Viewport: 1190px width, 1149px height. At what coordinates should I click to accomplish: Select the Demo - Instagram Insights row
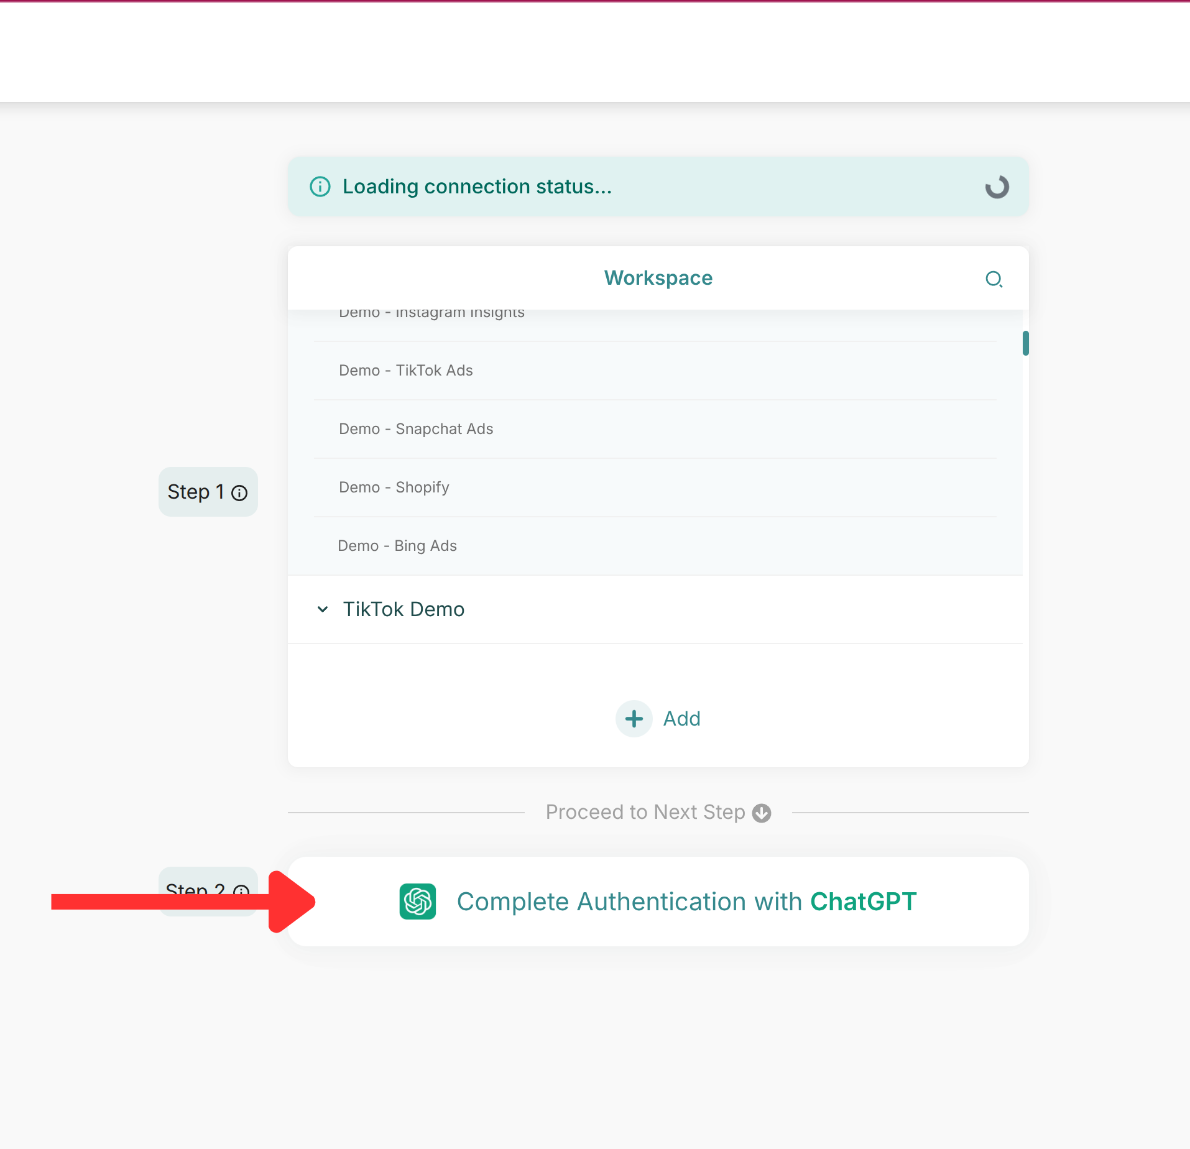(x=655, y=325)
